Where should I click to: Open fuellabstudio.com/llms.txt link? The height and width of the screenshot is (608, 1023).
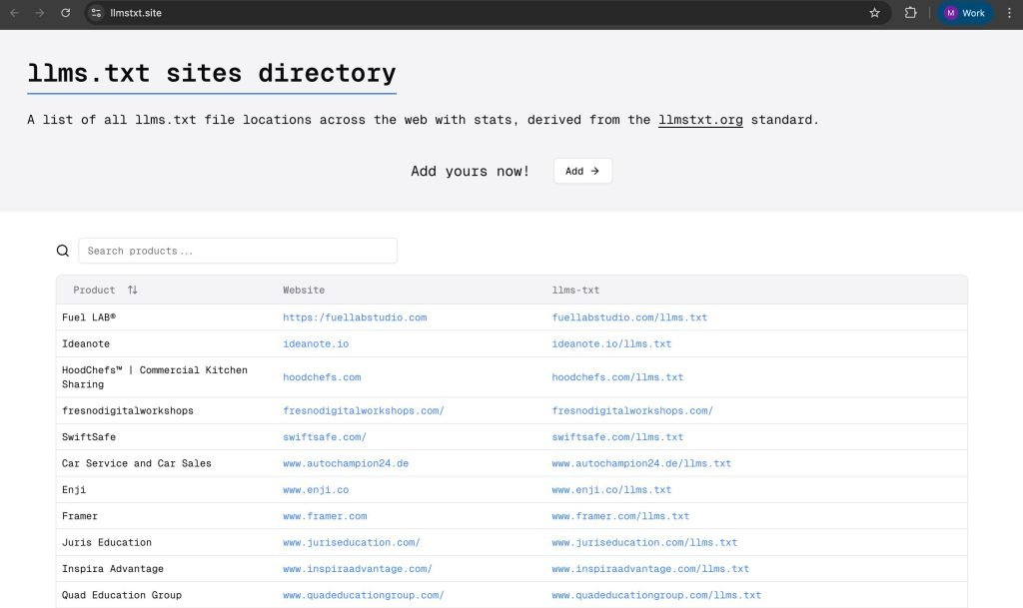pyautogui.click(x=629, y=317)
